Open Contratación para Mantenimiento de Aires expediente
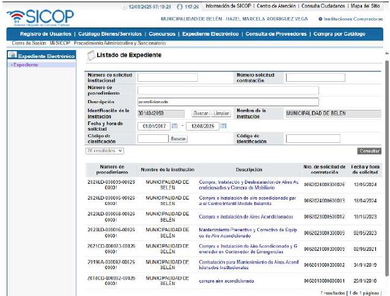This screenshot has height=296, width=390. 248,265
